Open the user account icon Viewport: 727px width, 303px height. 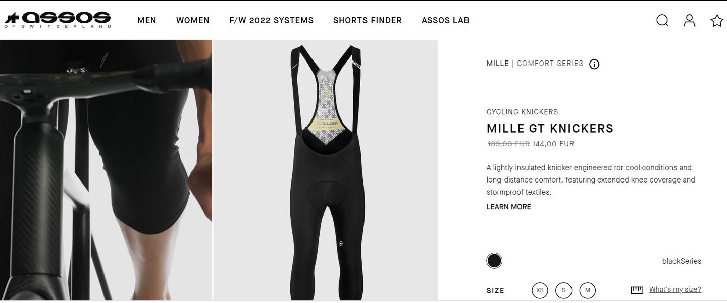coord(689,20)
